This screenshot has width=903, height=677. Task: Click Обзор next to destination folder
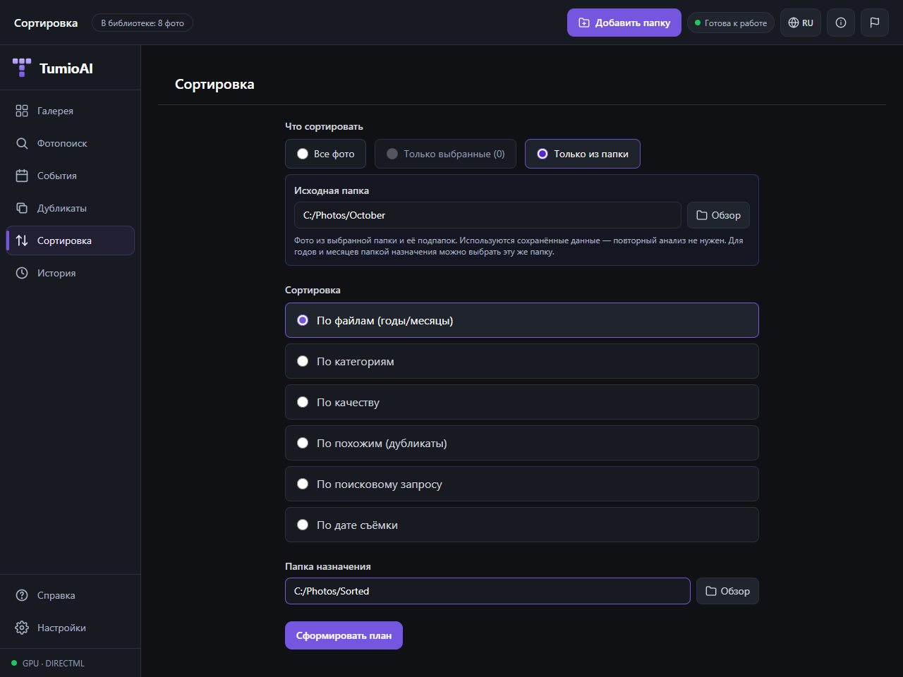pyautogui.click(x=727, y=591)
